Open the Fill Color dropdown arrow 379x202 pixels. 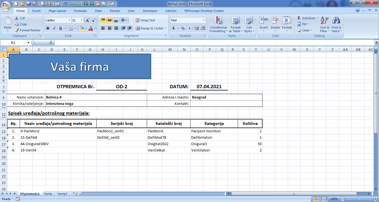(x=86, y=28)
